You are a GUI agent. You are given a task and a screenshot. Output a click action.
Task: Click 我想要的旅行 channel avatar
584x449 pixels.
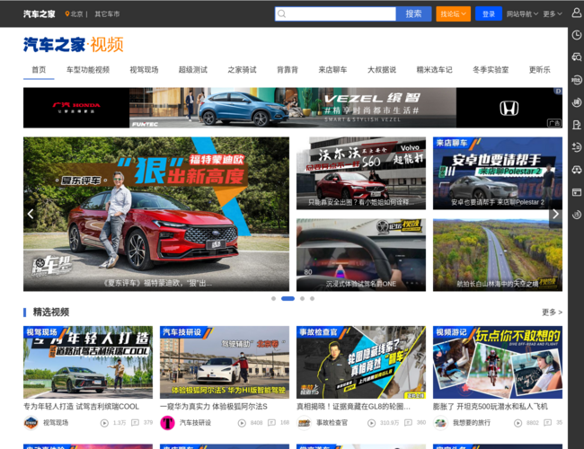[x=440, y=423]
